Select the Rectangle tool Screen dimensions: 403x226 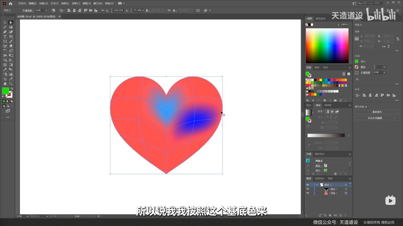(x=5, y=41)
